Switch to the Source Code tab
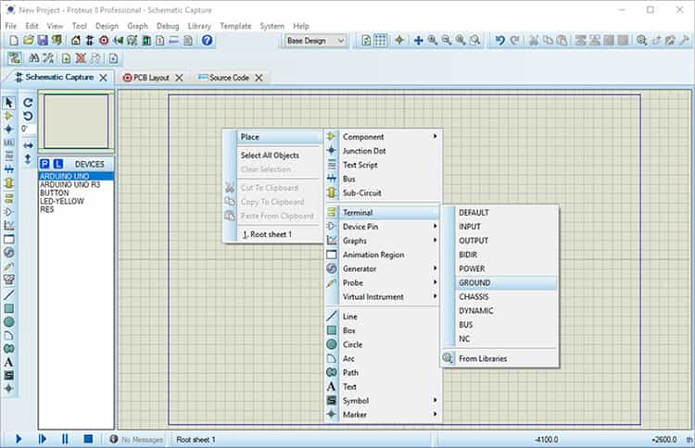Viewport: 695px width, 448px height. tap(229, 78)
